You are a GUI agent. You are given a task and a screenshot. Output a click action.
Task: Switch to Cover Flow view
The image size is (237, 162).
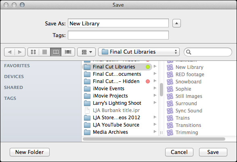pyautogui.click(x=68, y=52)
